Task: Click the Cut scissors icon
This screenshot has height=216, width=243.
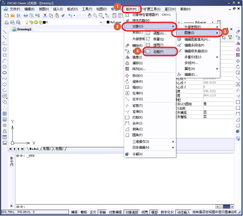Action: point(45,15)
